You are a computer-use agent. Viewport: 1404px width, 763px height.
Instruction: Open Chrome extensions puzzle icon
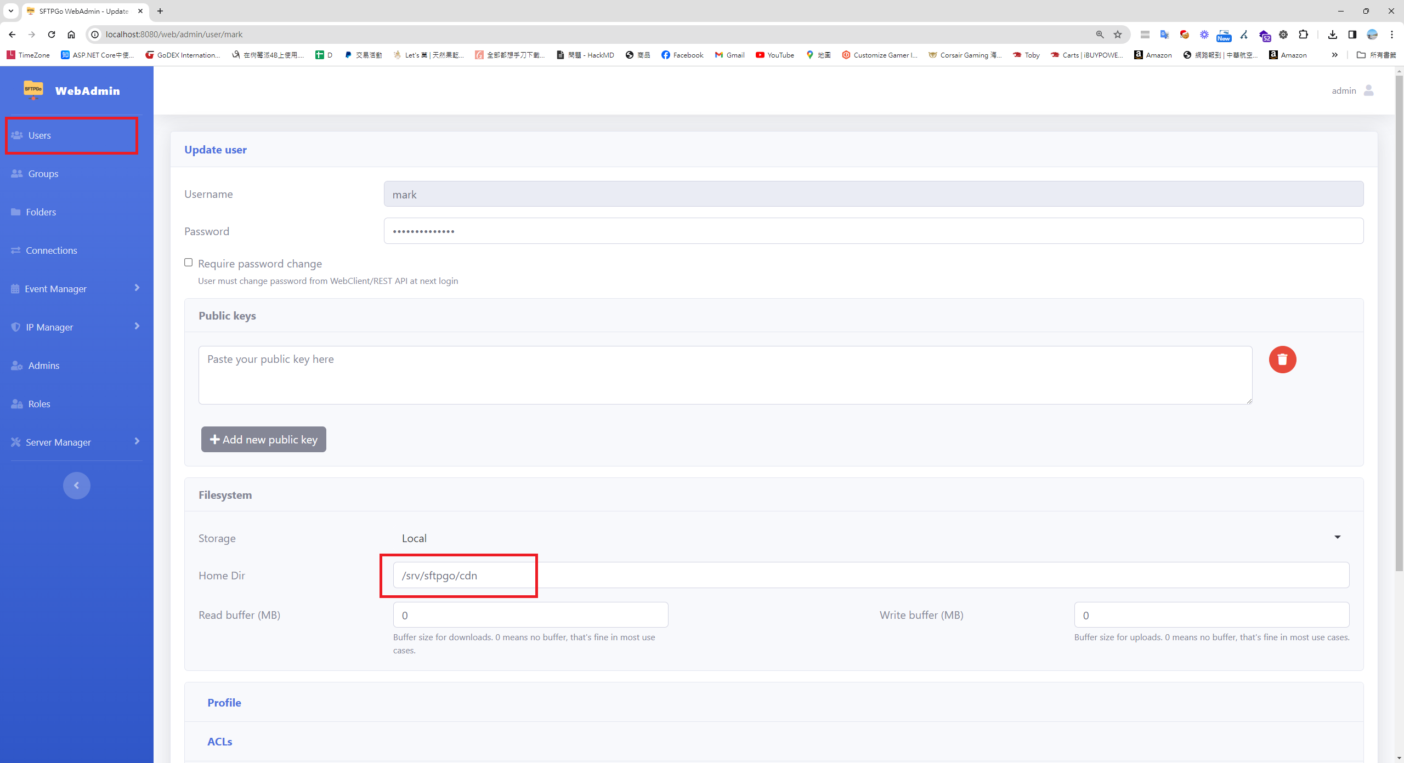[1303, 35]
